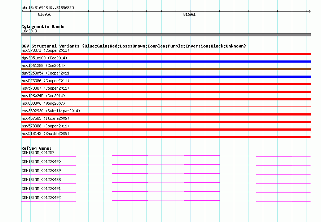Image resolution: width=321 pixels, height=222 pixels.
Task: Click the magenta line of CDH13|NM_001257
Action: tap(166, 156)
